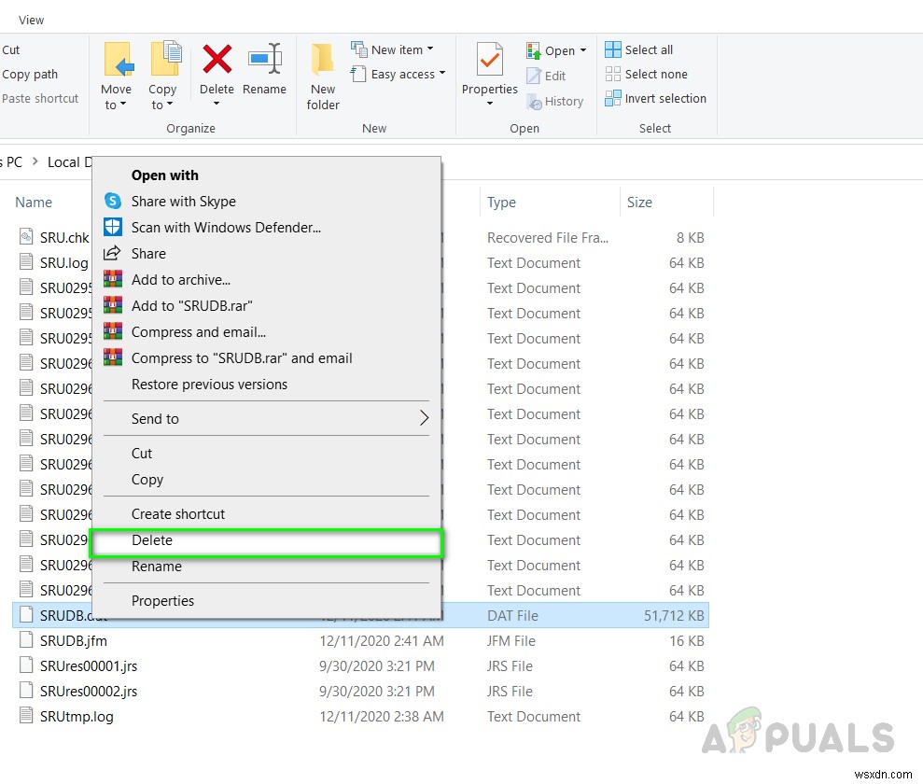Viewport: 923px width, 784px height.
Task: Click the SRUDB.jfm file icon
Action: coord(26,639)
